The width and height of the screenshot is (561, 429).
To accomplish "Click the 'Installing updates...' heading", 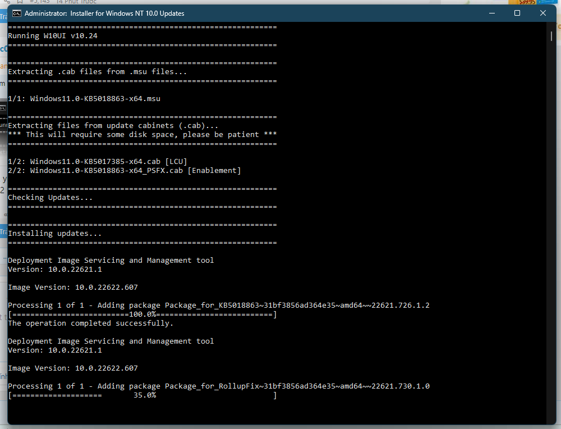I will [55, 234].
